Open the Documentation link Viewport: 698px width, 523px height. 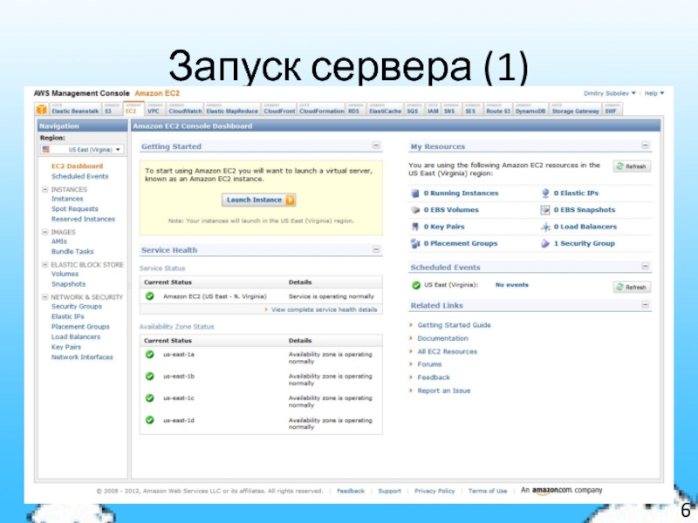point(442,338)
